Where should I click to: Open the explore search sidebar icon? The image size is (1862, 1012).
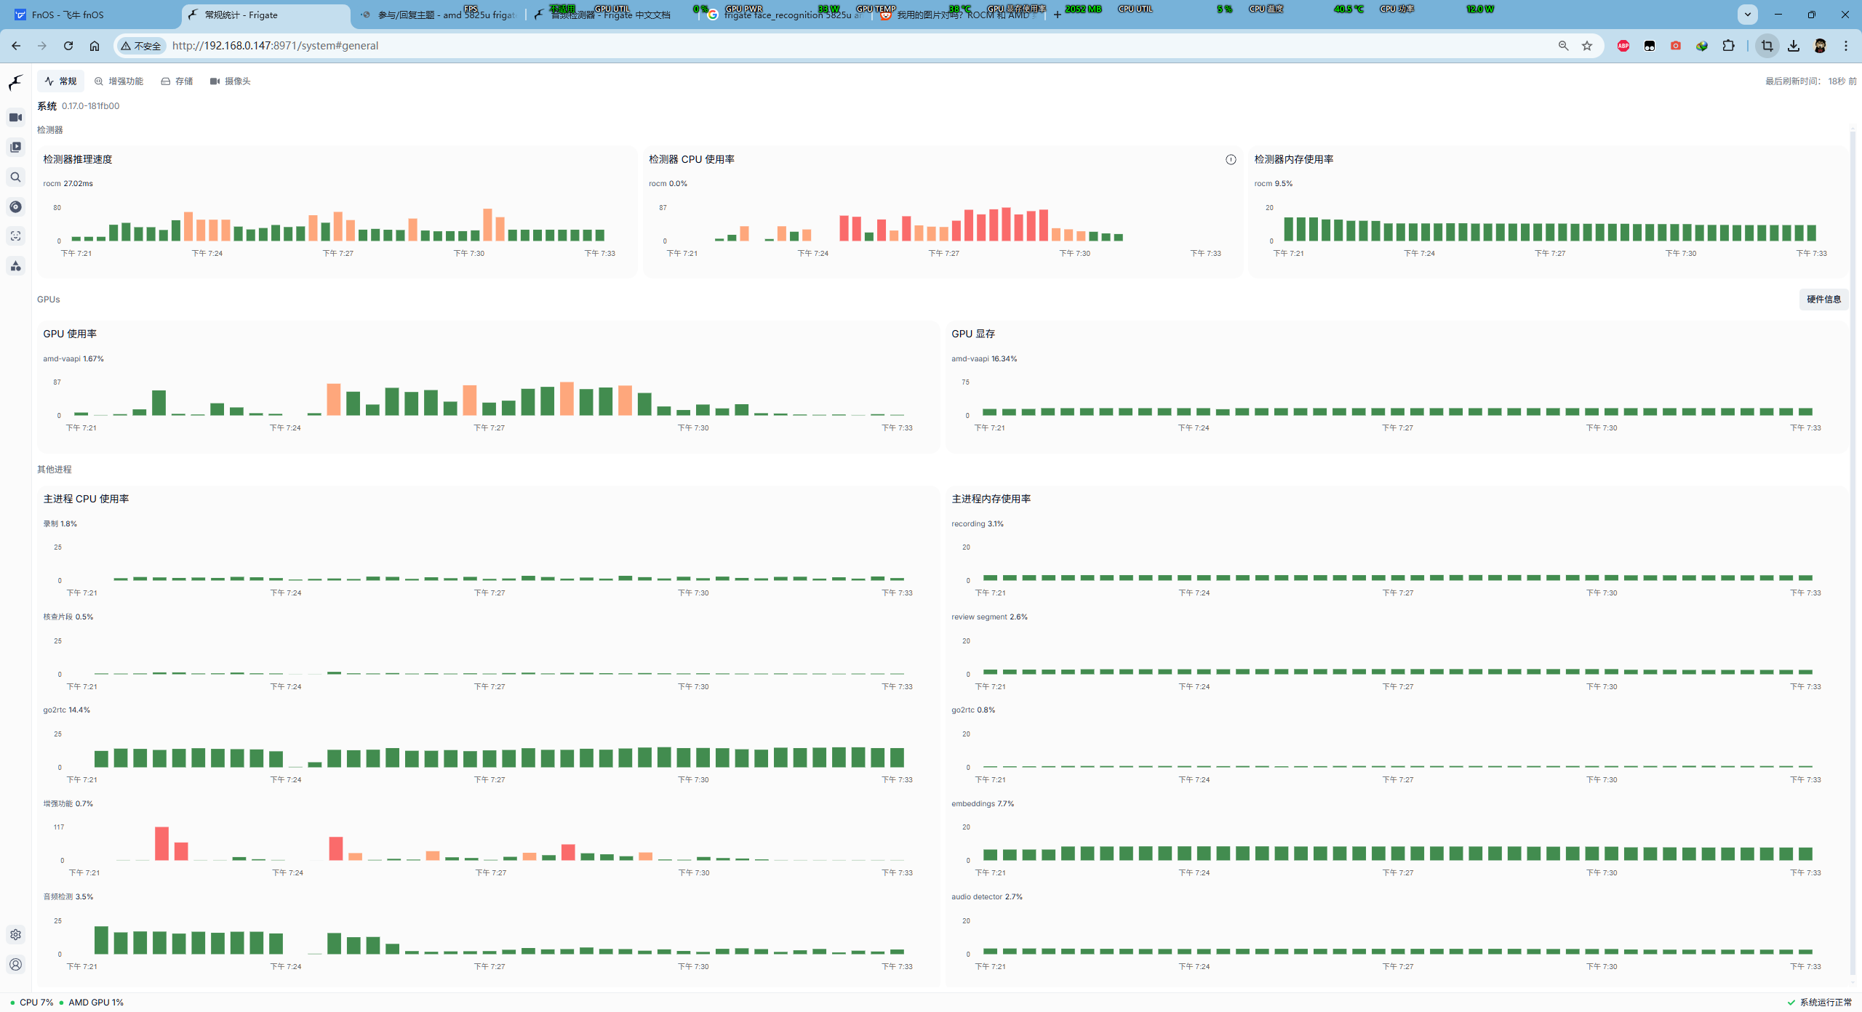point(15,177)
